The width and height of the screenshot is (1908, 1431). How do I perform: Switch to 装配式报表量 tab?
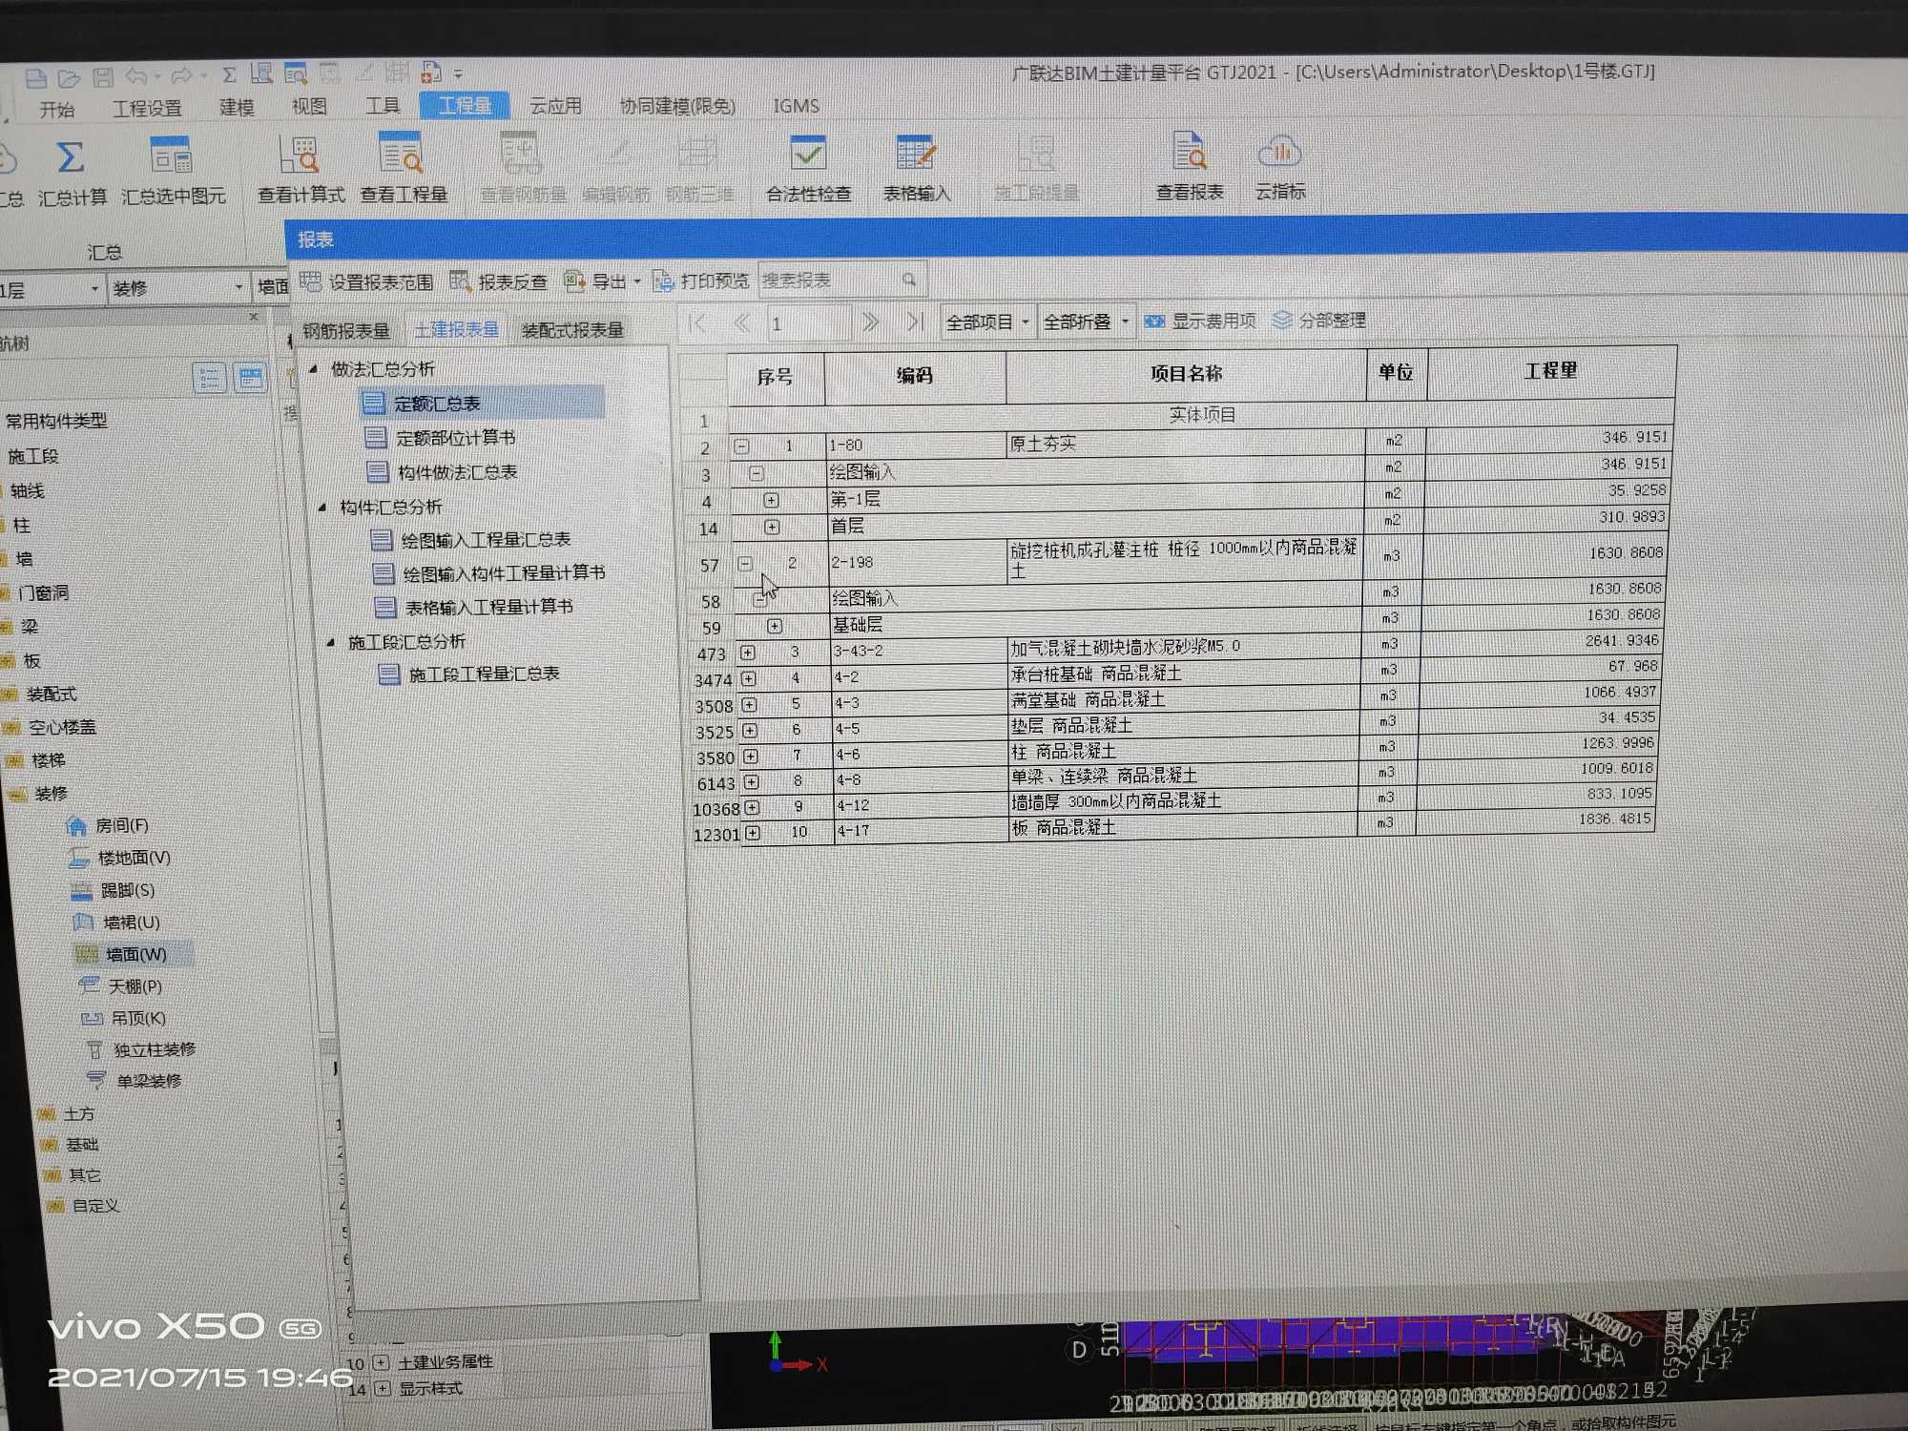pos(572,330)
